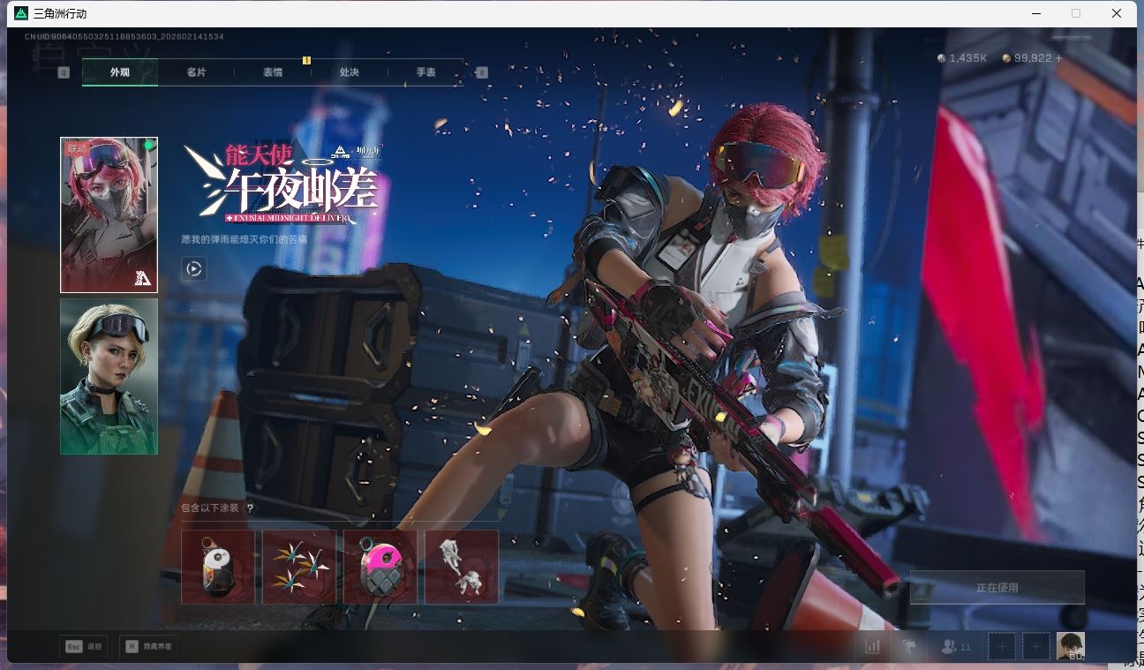
Task: Click the H 隐藏界面 button
Action: pos(148,646)
